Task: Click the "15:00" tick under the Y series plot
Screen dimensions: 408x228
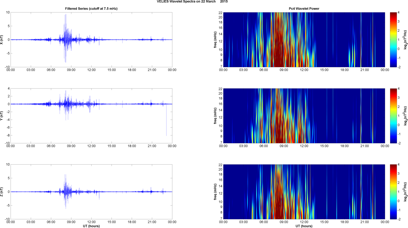Action: click(x=112, y=146)
